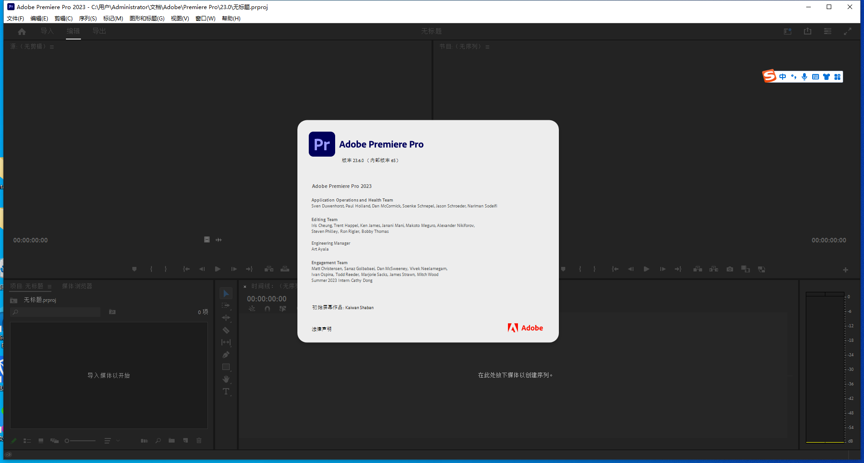Select the Type tool
The image size is (864, 463).
pyautogui.click(x=226, y=391)
